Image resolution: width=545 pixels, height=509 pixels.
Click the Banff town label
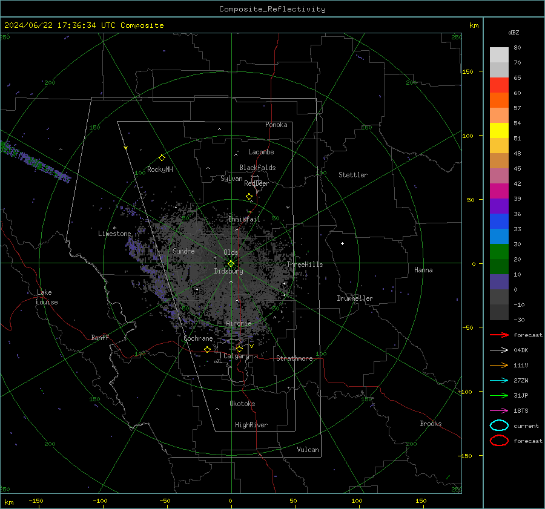[100, 337]
